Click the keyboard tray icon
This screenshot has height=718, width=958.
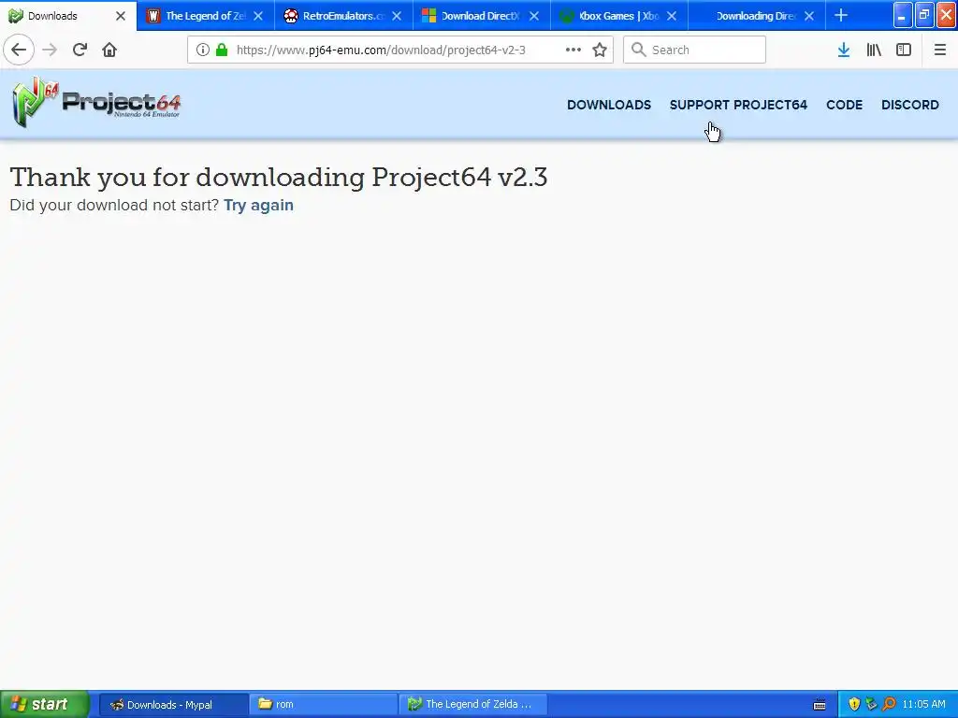(x=820, y=705)
